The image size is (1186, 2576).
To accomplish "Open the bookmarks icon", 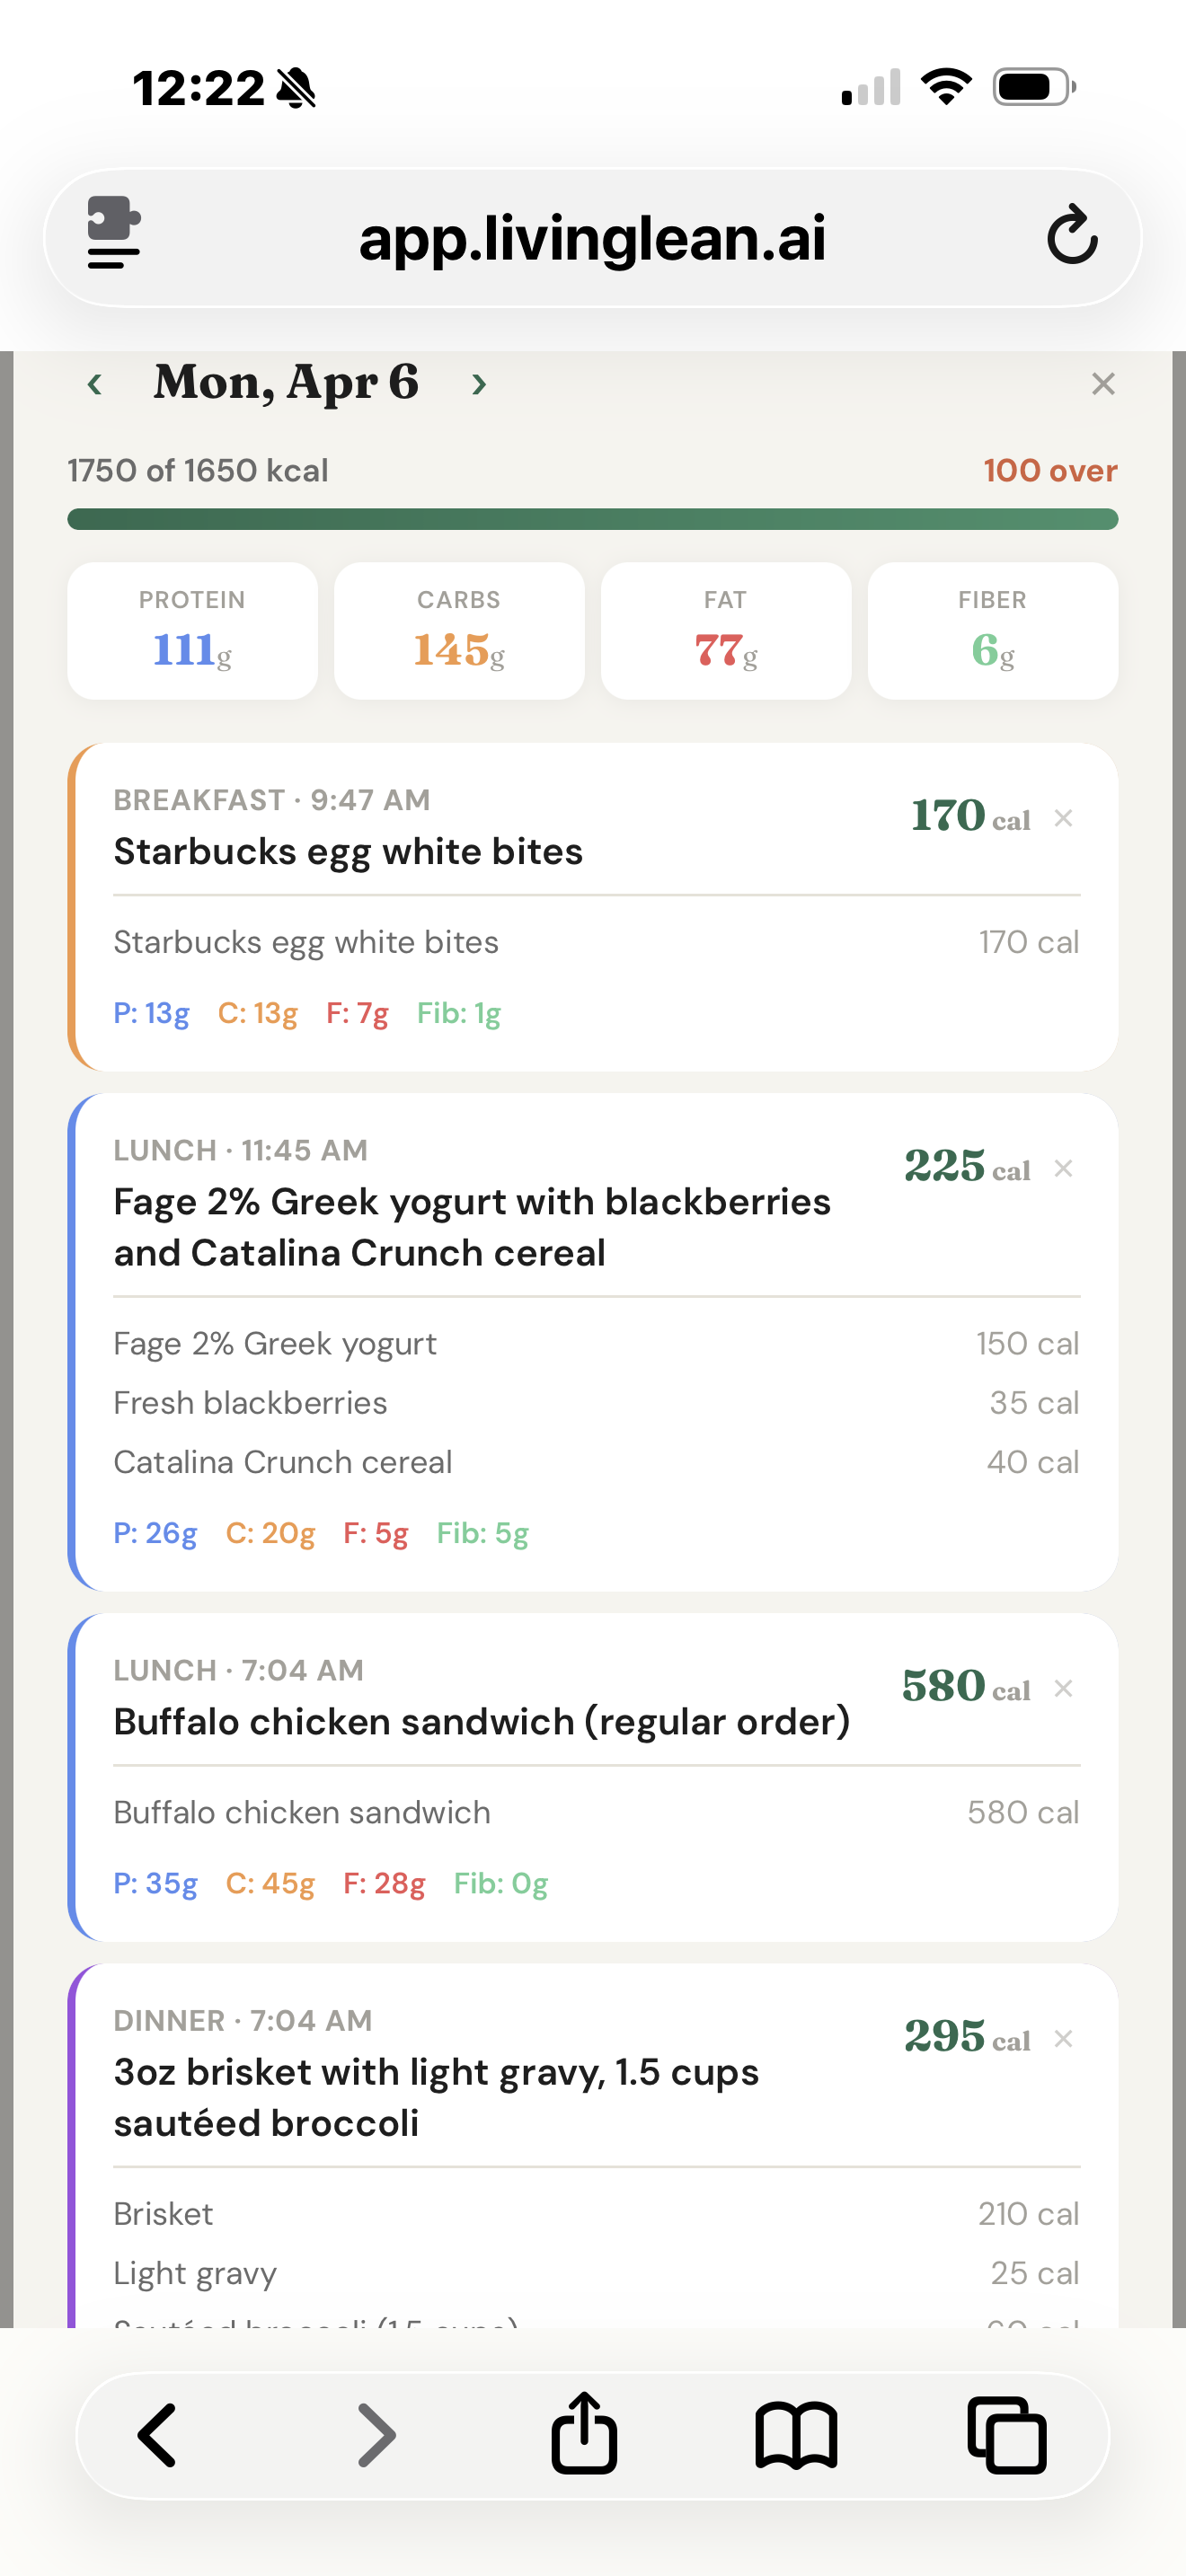I will click(x=797, y=2437).
